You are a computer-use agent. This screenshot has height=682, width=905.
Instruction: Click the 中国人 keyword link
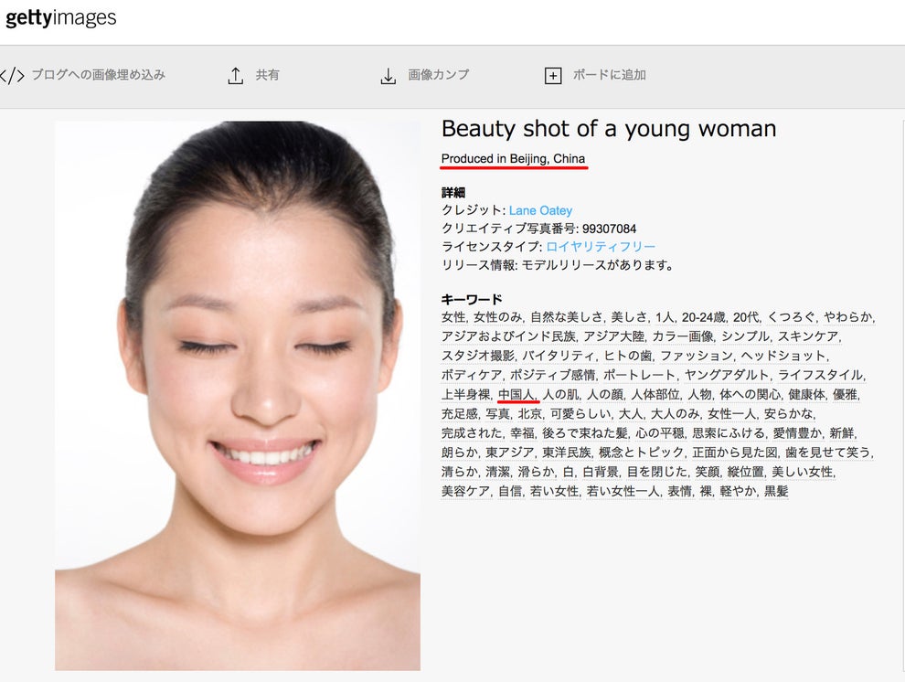pos(516,394)
